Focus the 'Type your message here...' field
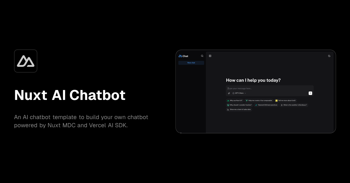The height and width of the screenshot is (183, 350). point(270,88)
